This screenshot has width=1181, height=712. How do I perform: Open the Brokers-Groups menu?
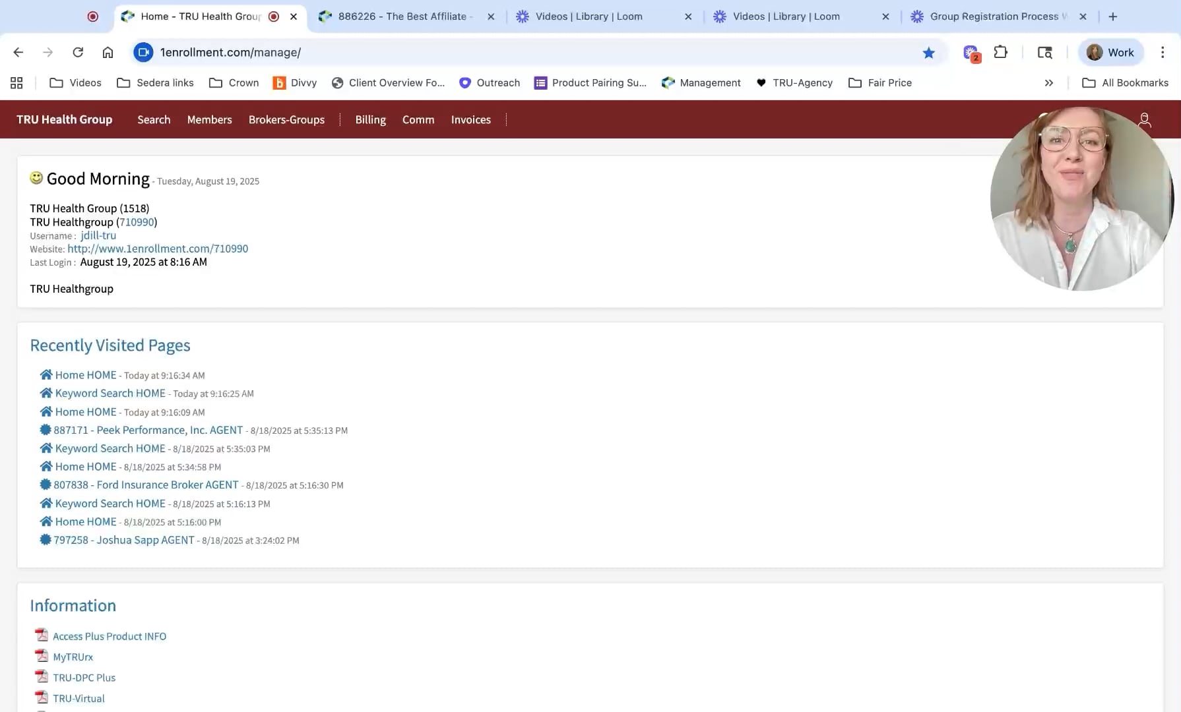[x=286, y=119]
